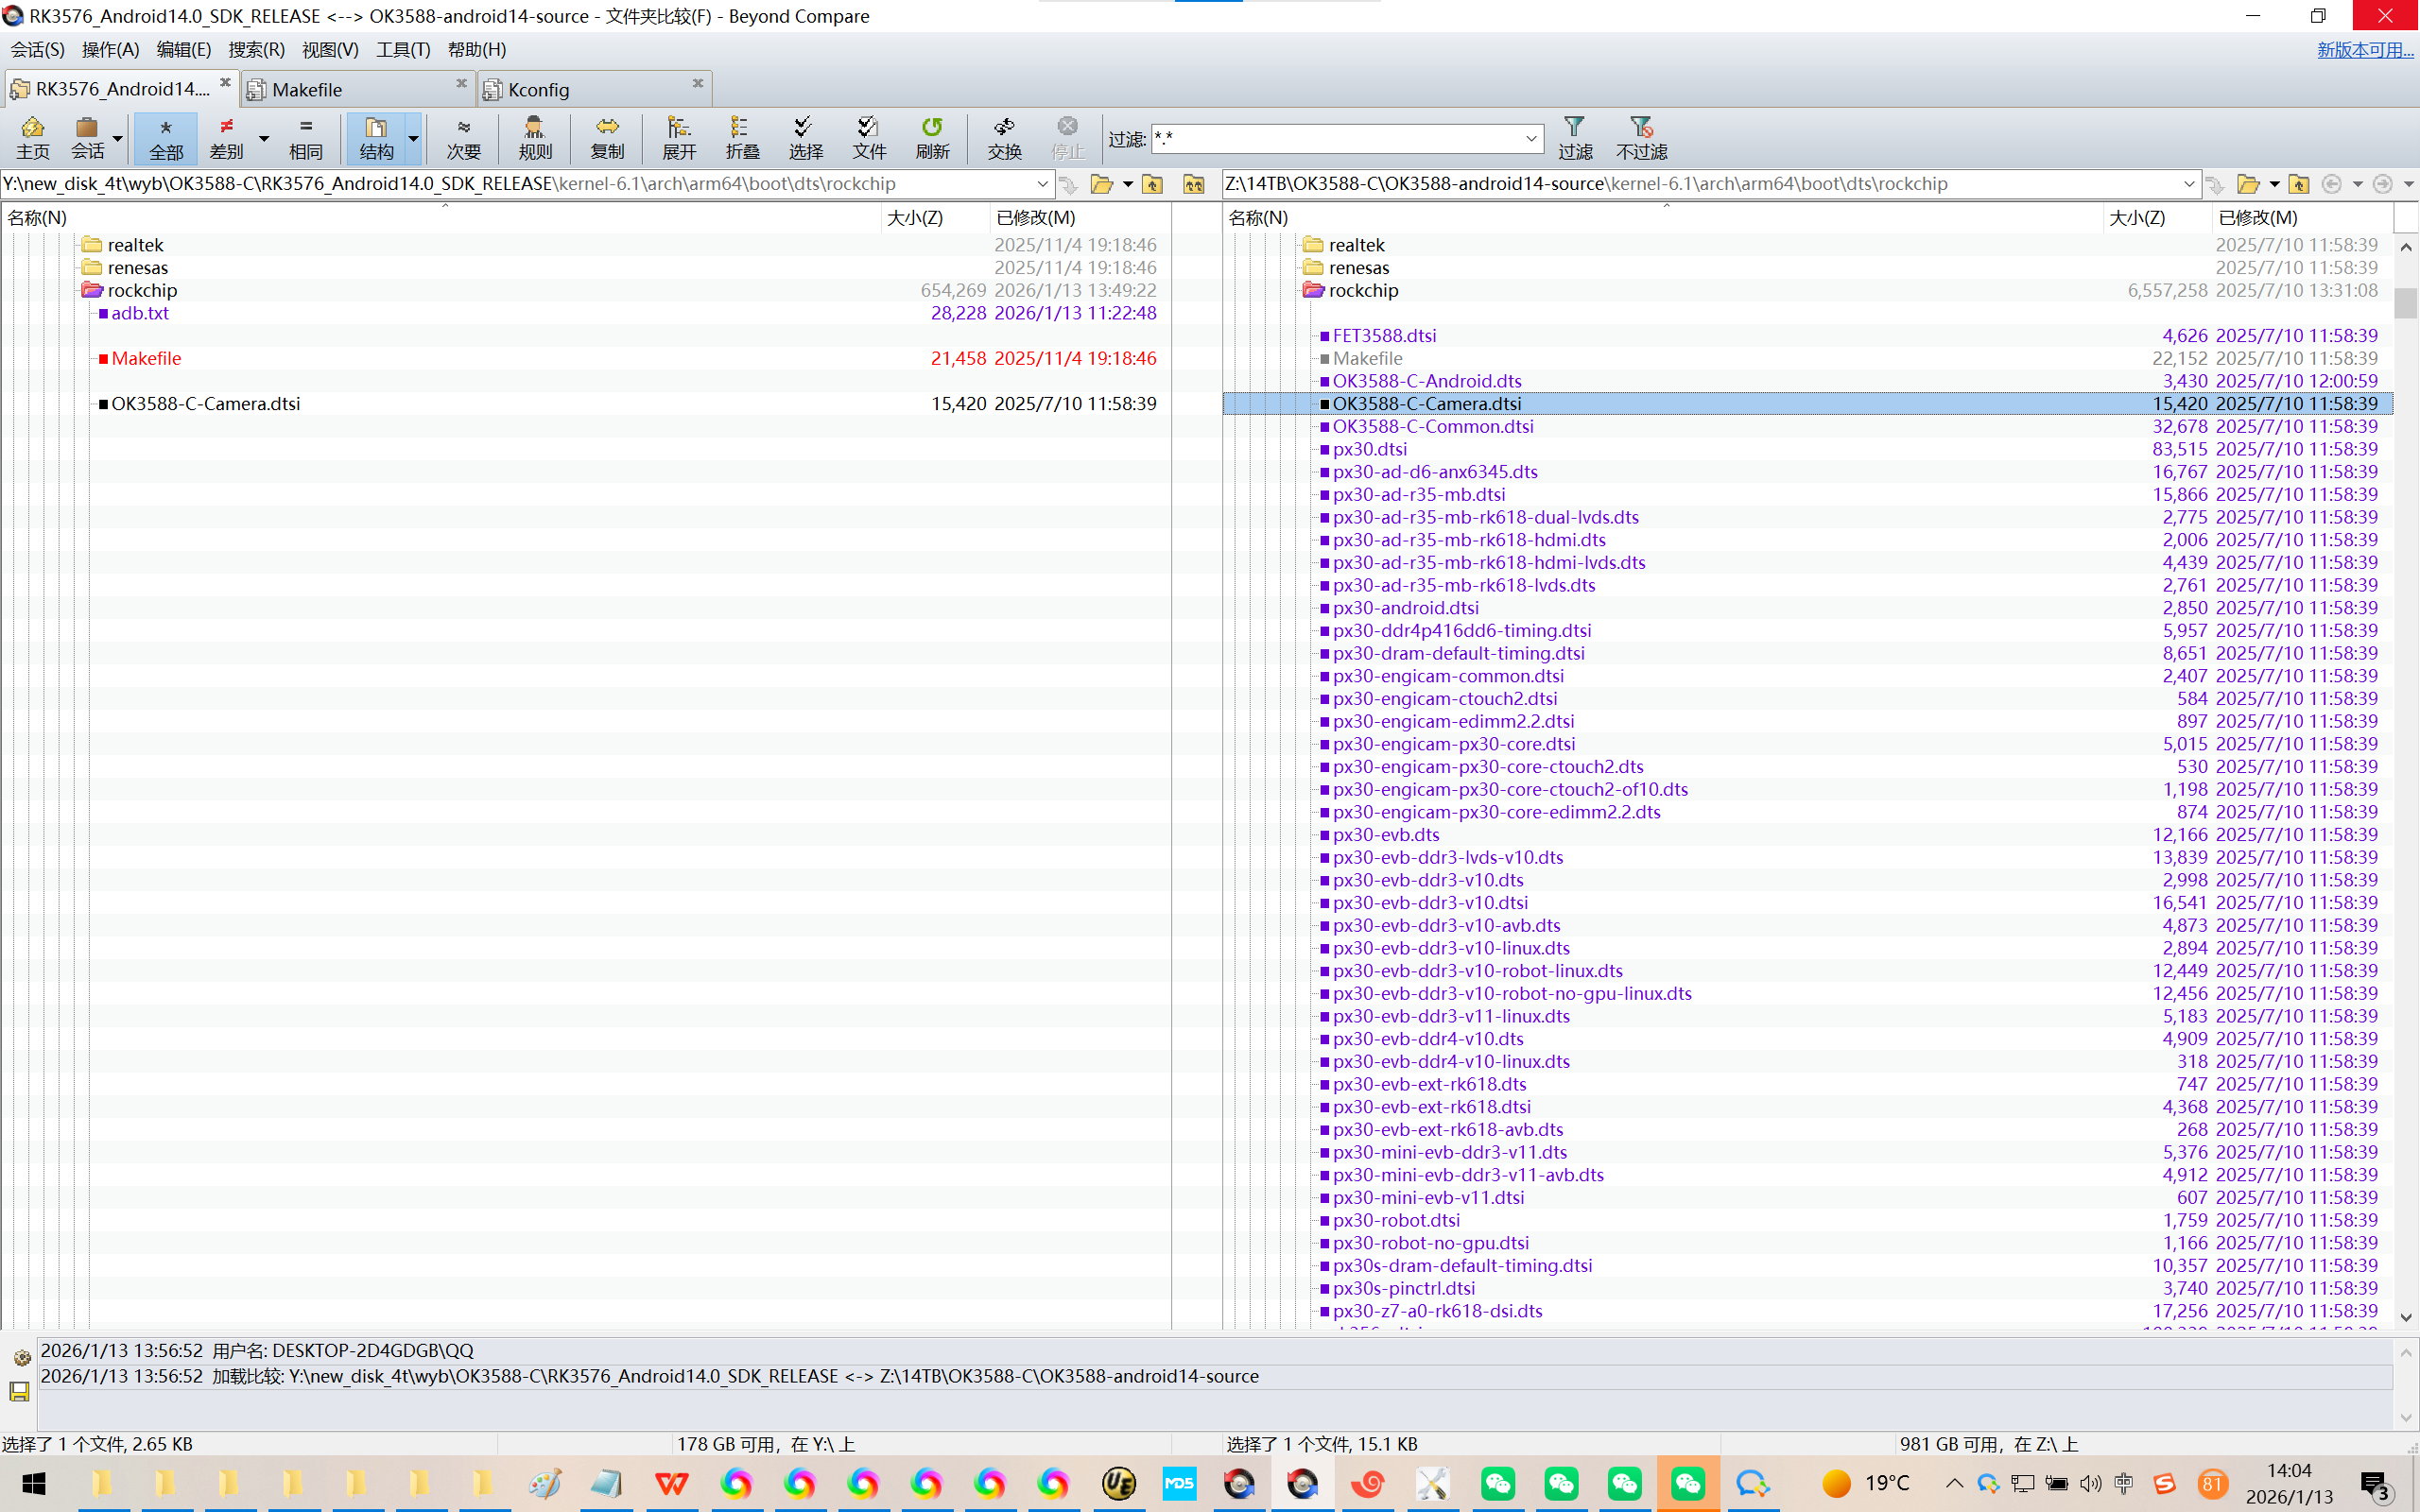Toggle Show All (全部) display filter

[x=166, y=137]
